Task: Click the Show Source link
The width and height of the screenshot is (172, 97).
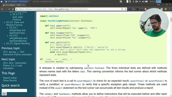Action: (x=10, y=81)
